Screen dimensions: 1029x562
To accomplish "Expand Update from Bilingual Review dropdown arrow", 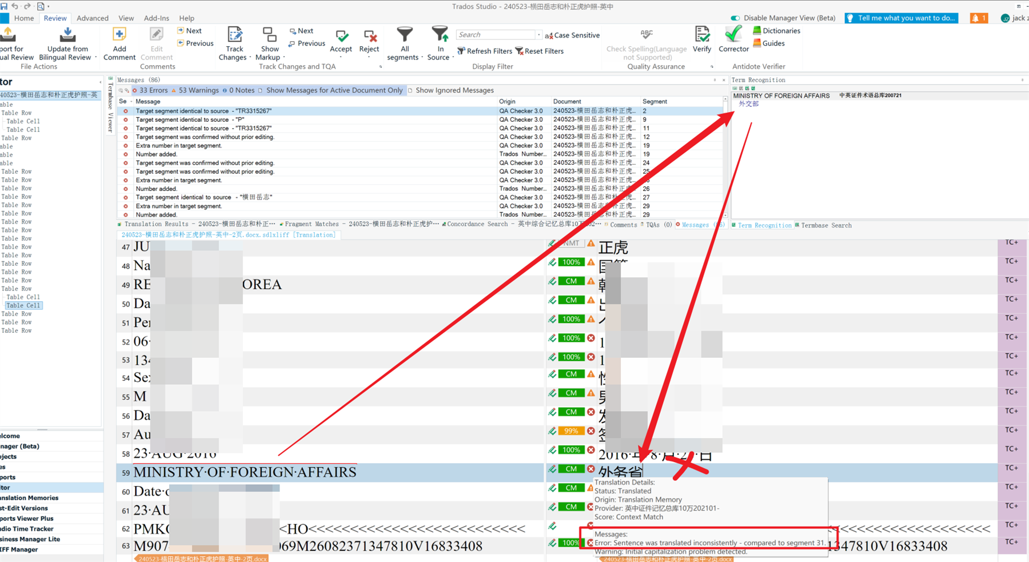I will 95,58.
